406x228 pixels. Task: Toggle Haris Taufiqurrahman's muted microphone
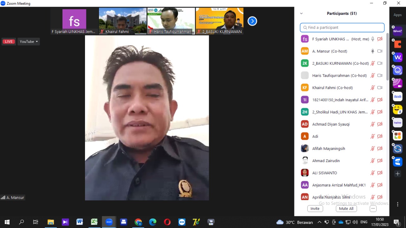[x=373, y=75]
